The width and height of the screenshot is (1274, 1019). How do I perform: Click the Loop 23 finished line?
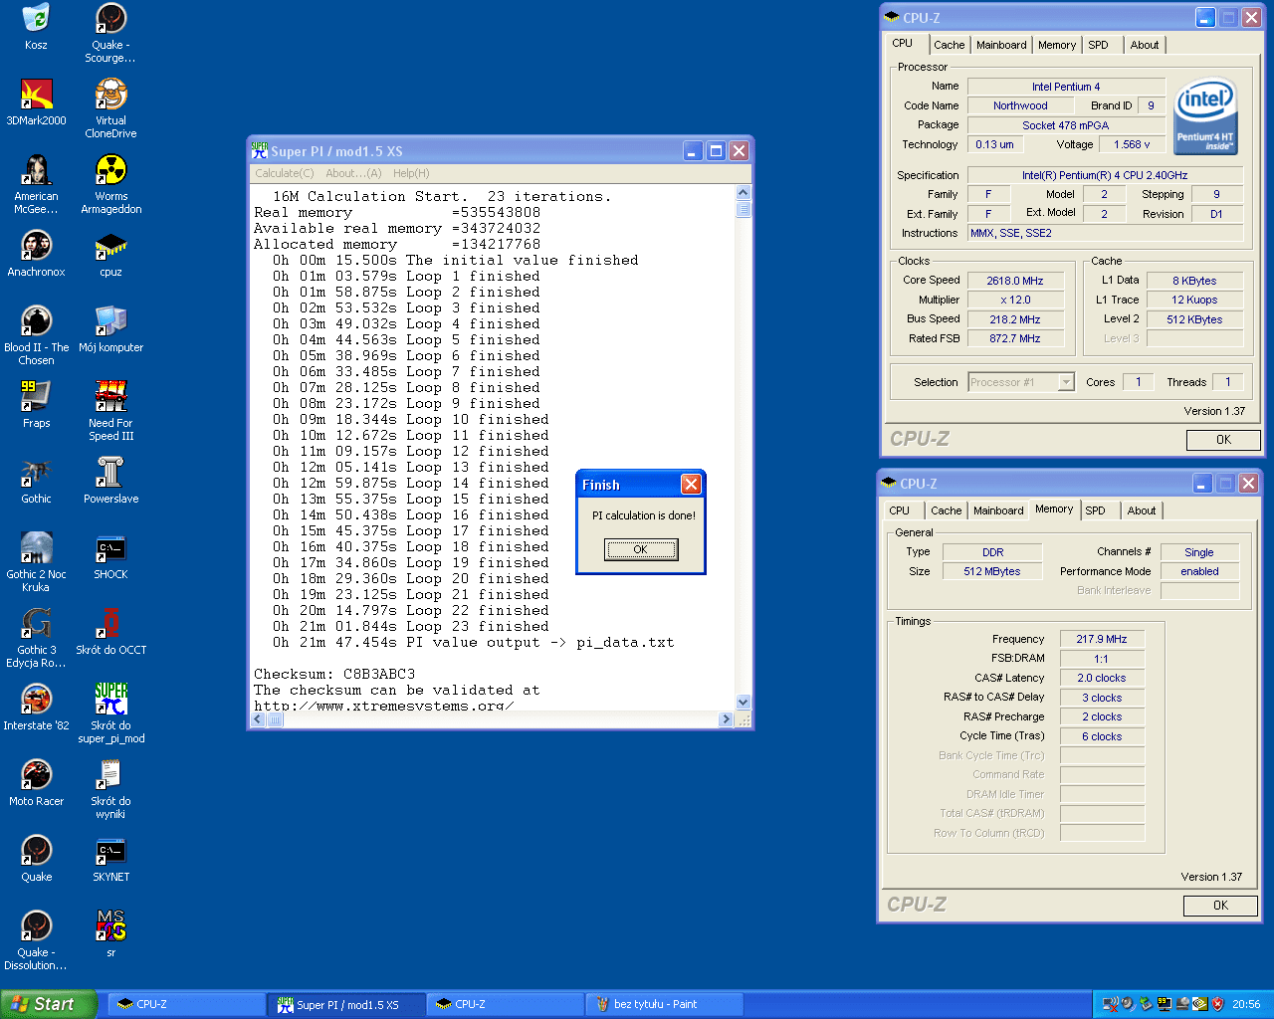pos(411,626)
